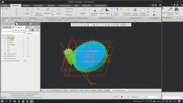Expand the Нижний колонтитул tree node

pos(3,61)
